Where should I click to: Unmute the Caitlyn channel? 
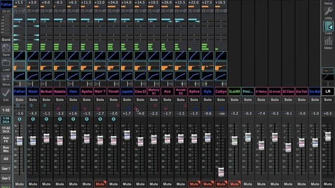click(x=221, y=184)
